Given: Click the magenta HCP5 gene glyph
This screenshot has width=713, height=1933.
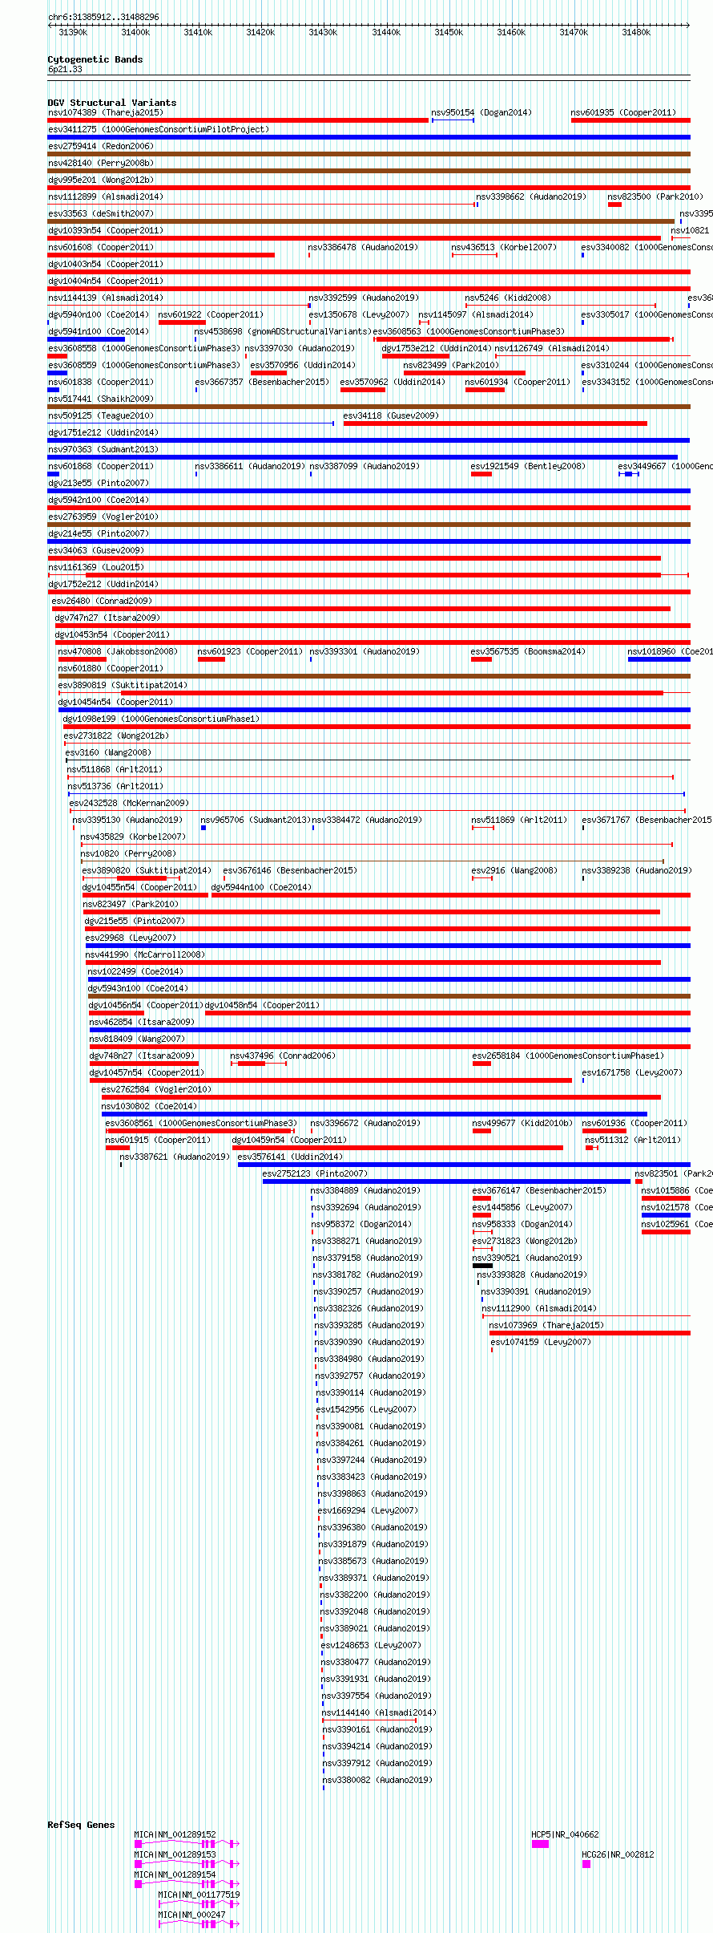Looking at the screenshot, I should (x=540, y=1844).
